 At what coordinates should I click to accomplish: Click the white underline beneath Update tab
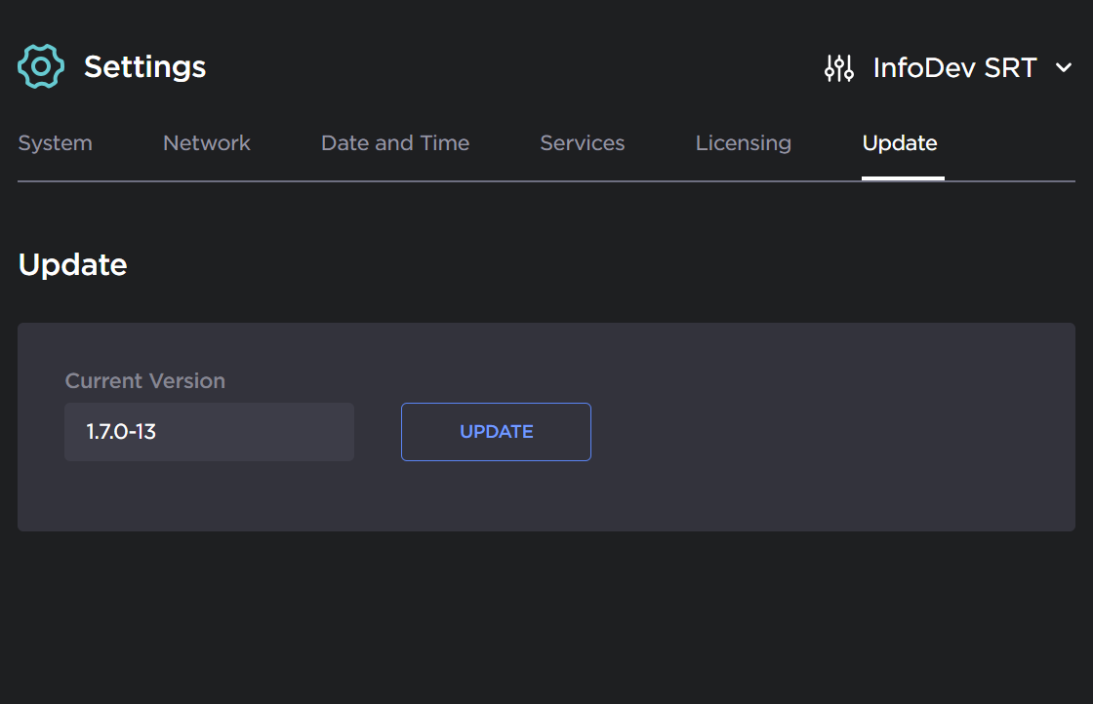click(x=903, y=178)
